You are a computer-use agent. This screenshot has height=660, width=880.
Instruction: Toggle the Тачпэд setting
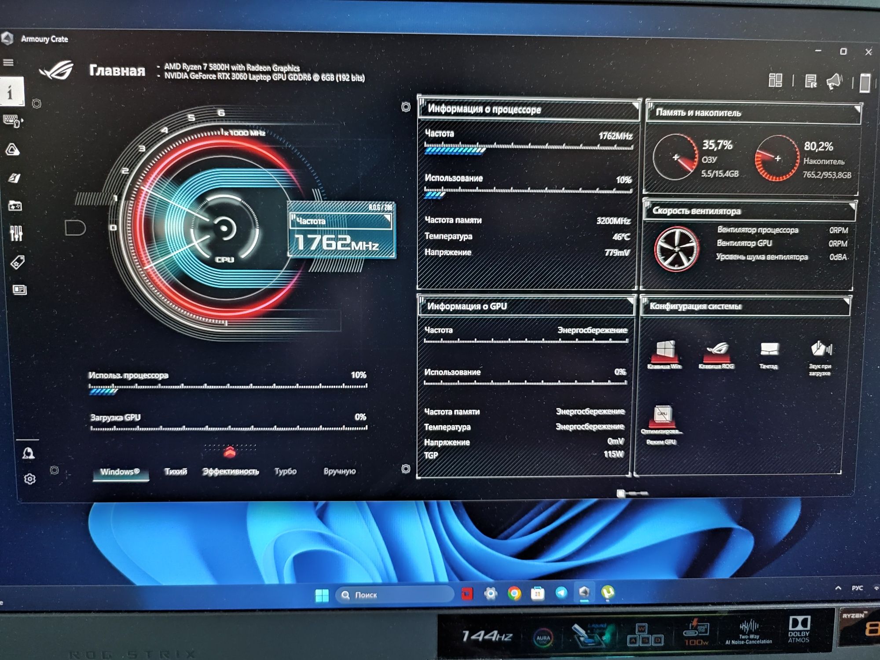769,355
